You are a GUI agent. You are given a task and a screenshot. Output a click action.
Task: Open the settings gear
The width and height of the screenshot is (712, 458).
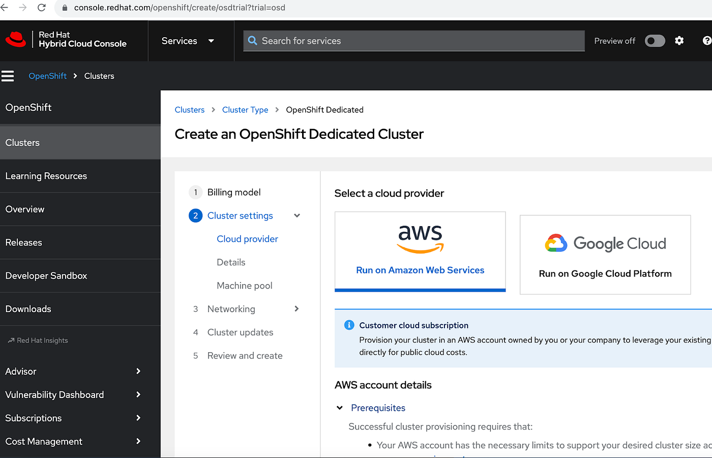679,41
